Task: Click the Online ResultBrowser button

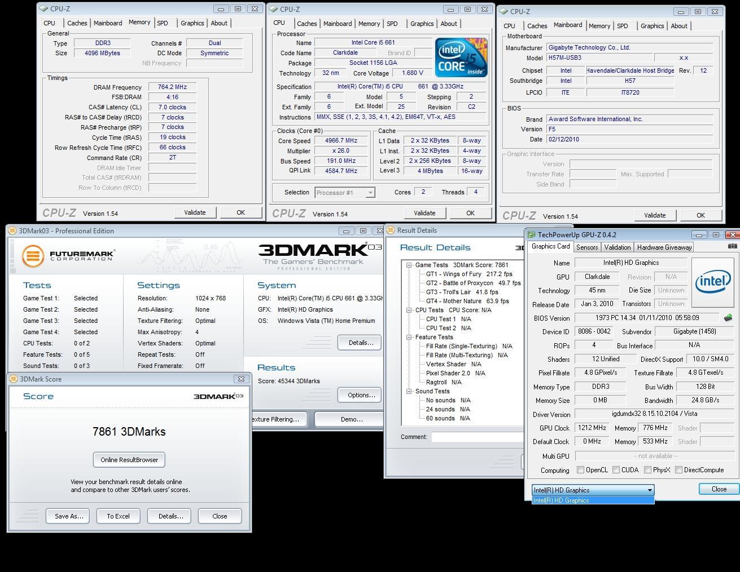Action: [129, 460]
